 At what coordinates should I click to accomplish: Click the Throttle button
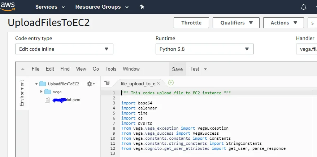(x=191, y=23)
